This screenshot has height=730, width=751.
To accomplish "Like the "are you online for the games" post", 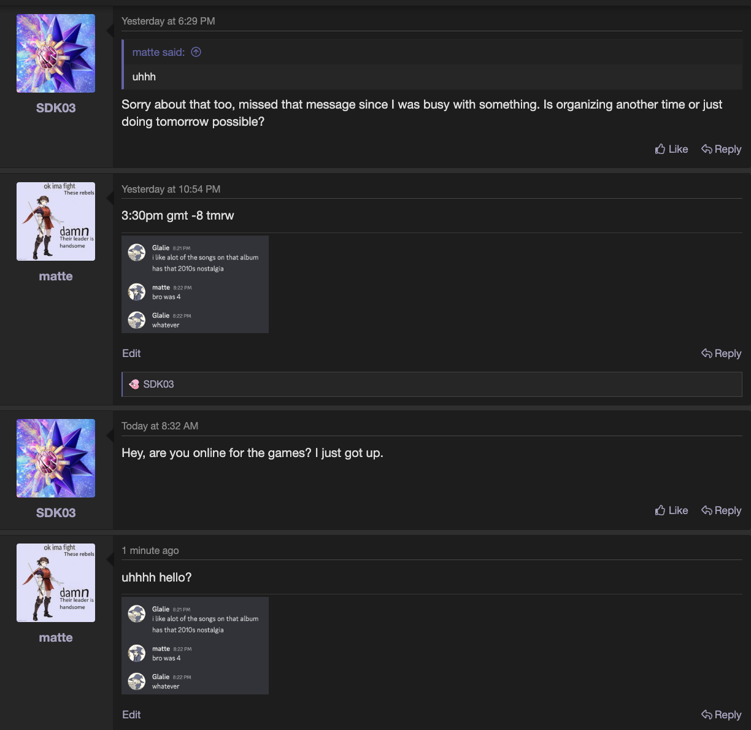I will (x=671, y=510).
